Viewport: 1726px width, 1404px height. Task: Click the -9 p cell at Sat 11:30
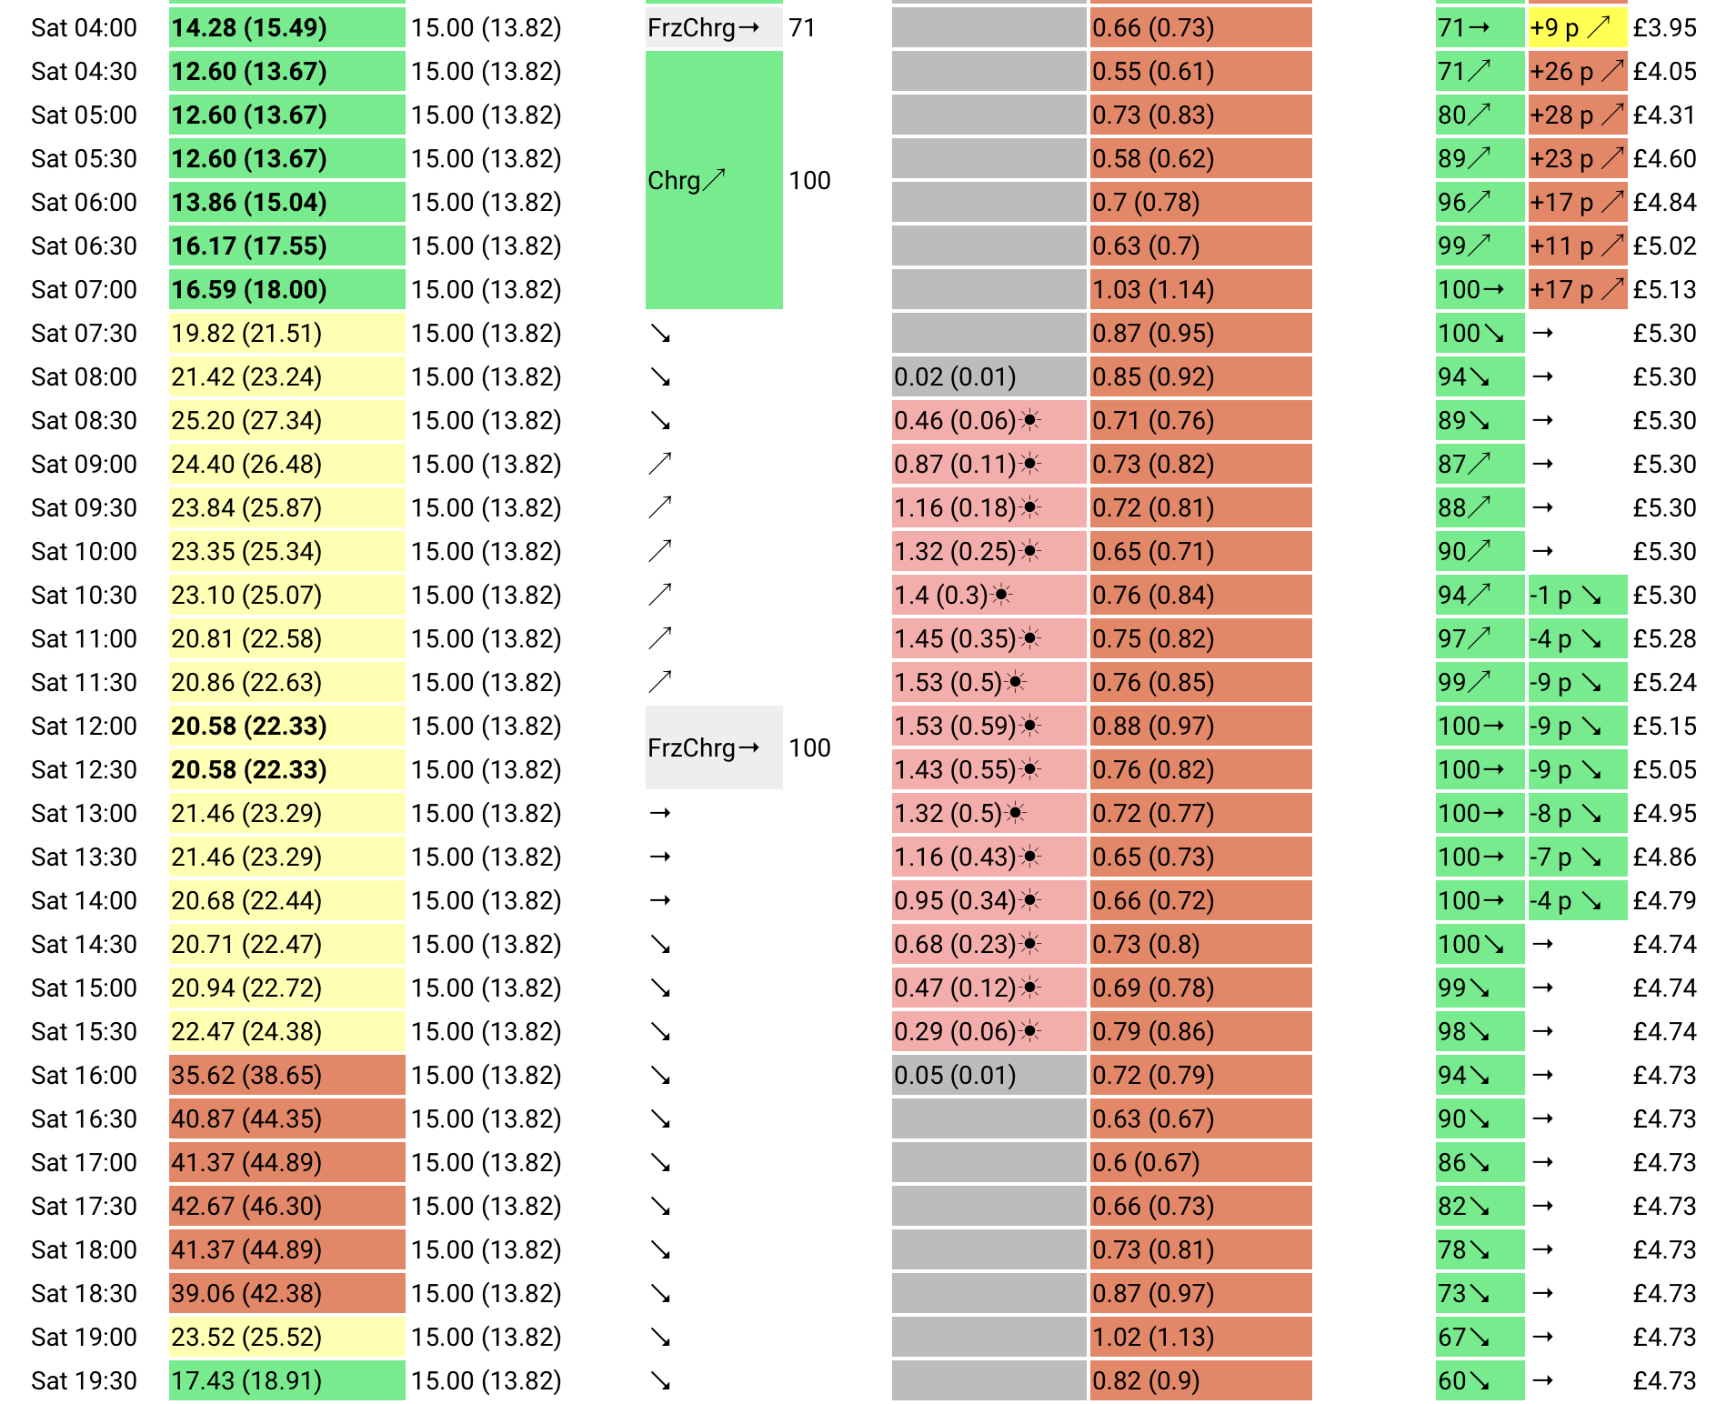click(x=1577, y=682)
